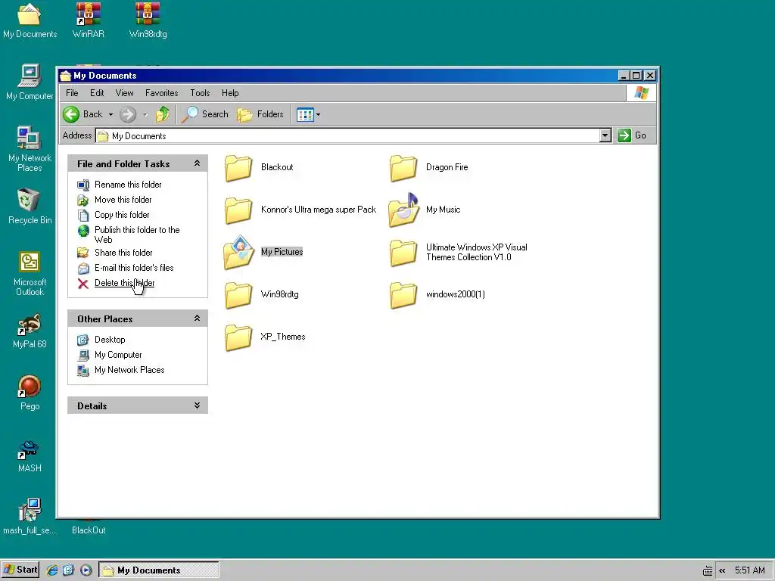Click the Go button
The height and width of the screenshot is (581, 775).
click(x=633, y=135)
